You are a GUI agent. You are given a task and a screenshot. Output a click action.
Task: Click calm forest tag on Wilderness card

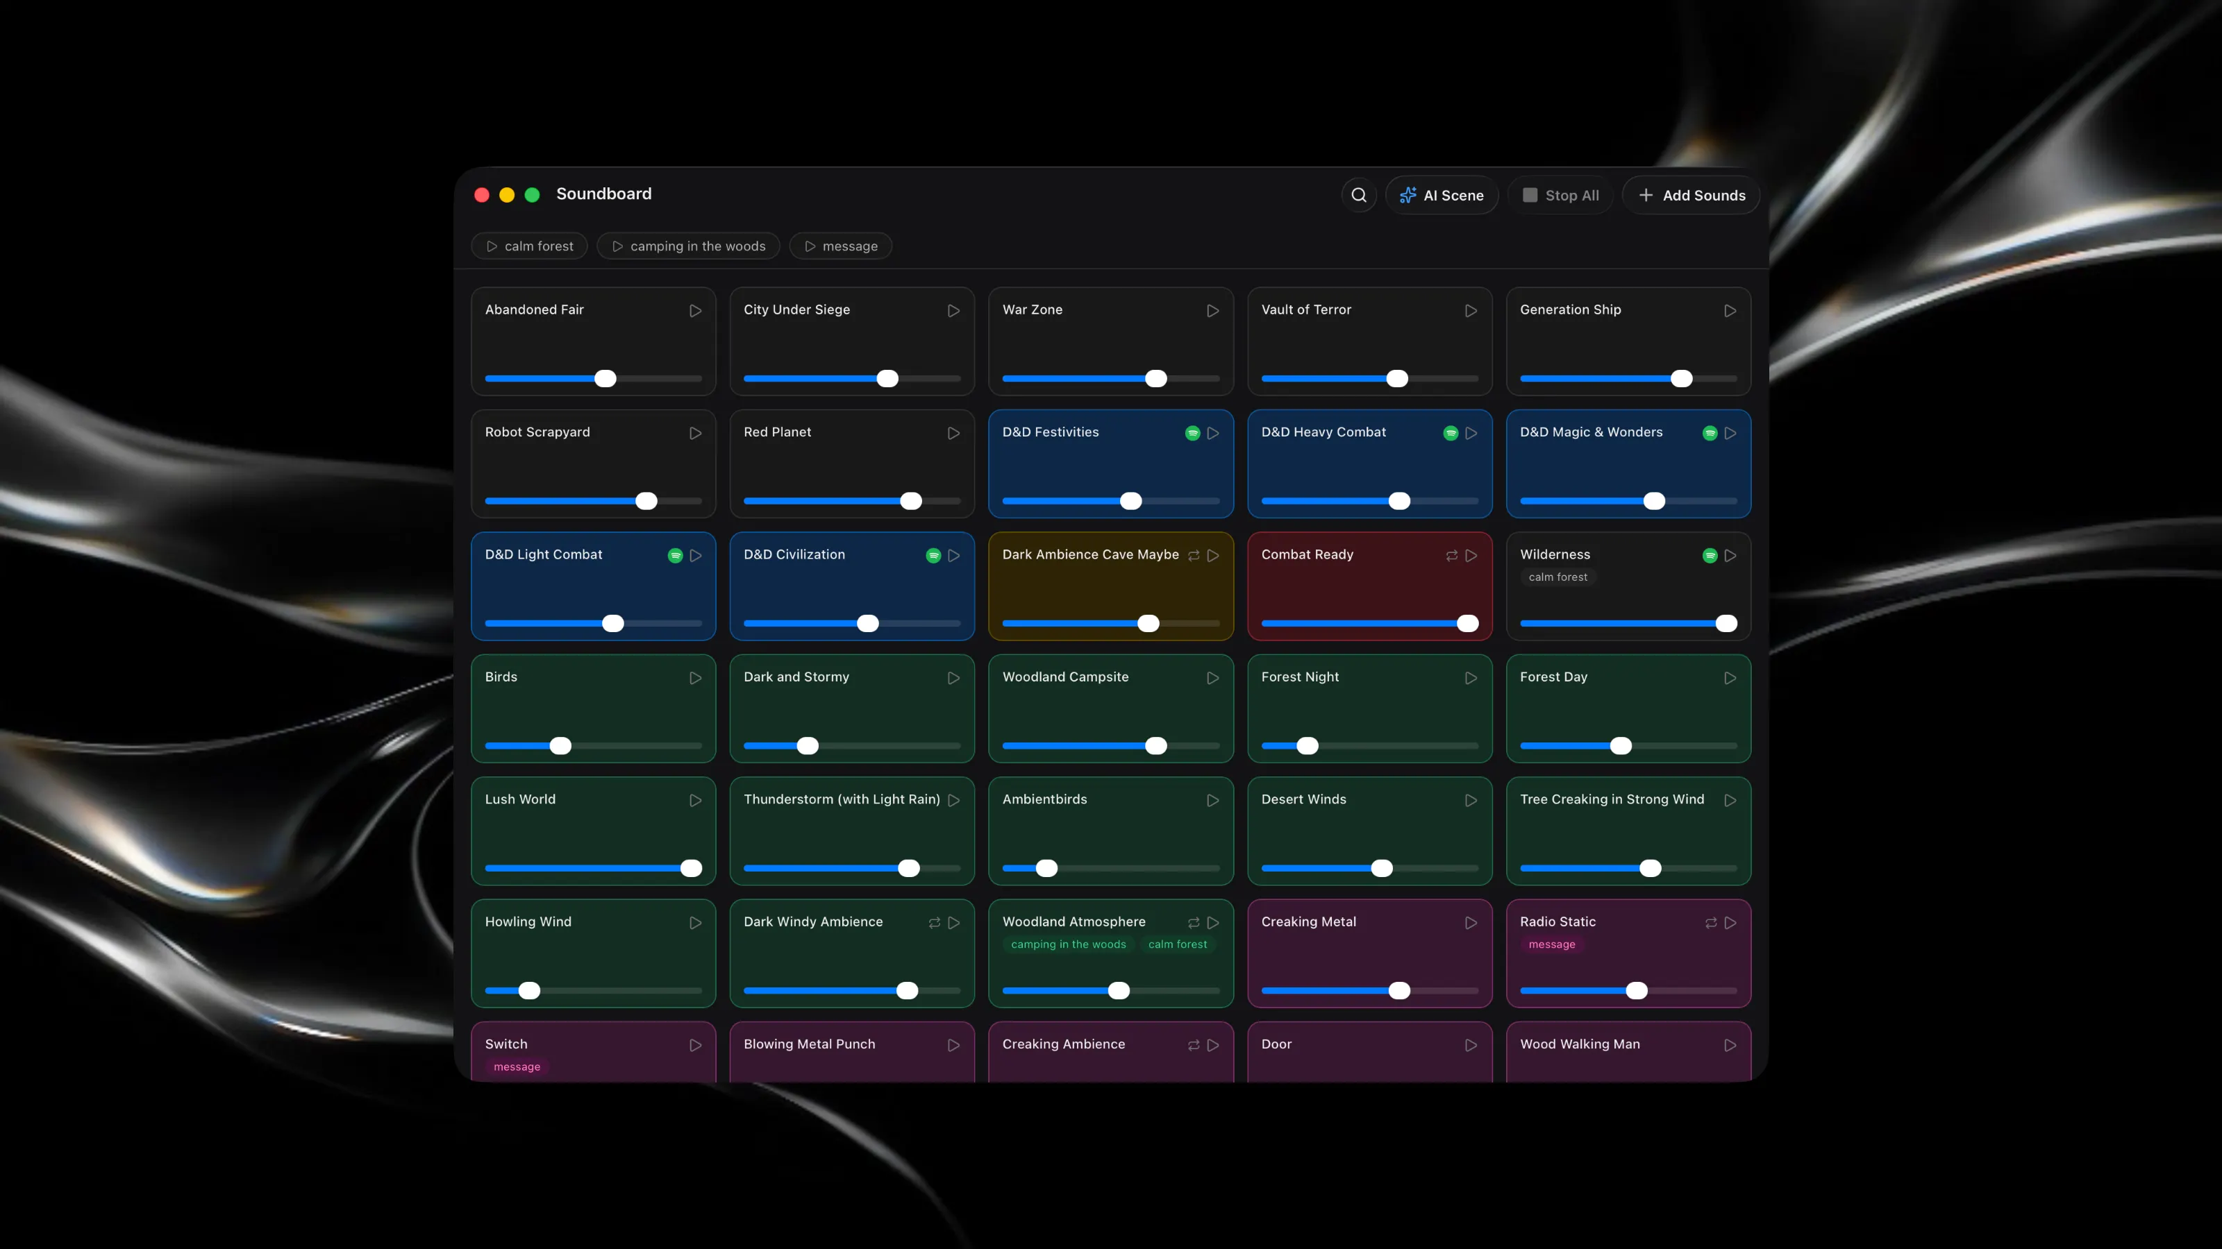tap(1557, 577)
